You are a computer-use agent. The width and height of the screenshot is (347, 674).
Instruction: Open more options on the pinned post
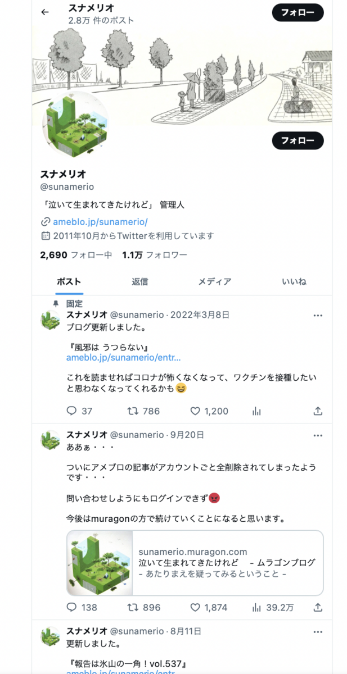coord(318,315)
